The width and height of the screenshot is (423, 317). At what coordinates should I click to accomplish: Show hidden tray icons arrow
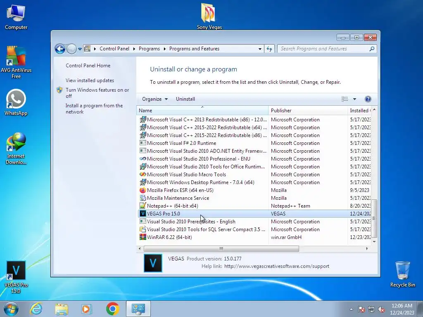(351, 309)
